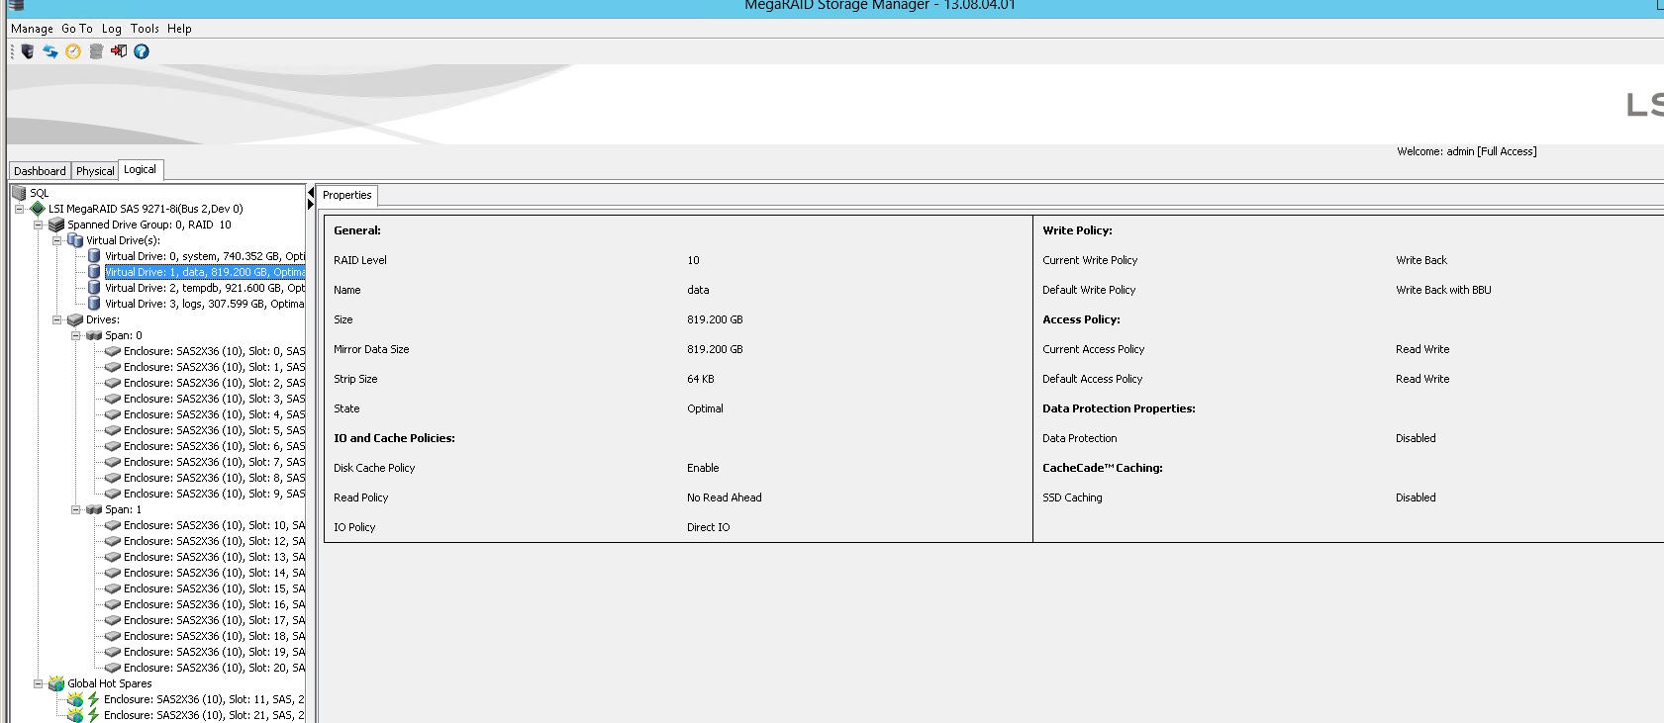1664x723 pixels.
Task: Click the orange clock toolbar icon
Action: [x=73, y=51]
